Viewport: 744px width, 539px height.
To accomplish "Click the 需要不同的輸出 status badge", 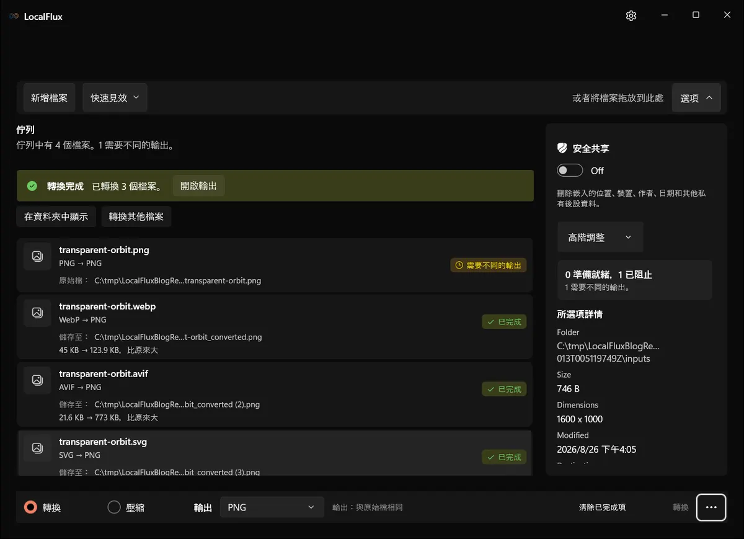I will tap(489, 265).
